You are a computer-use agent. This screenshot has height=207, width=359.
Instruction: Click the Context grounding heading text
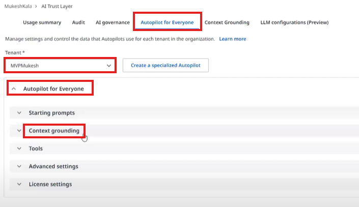point(54,131)
